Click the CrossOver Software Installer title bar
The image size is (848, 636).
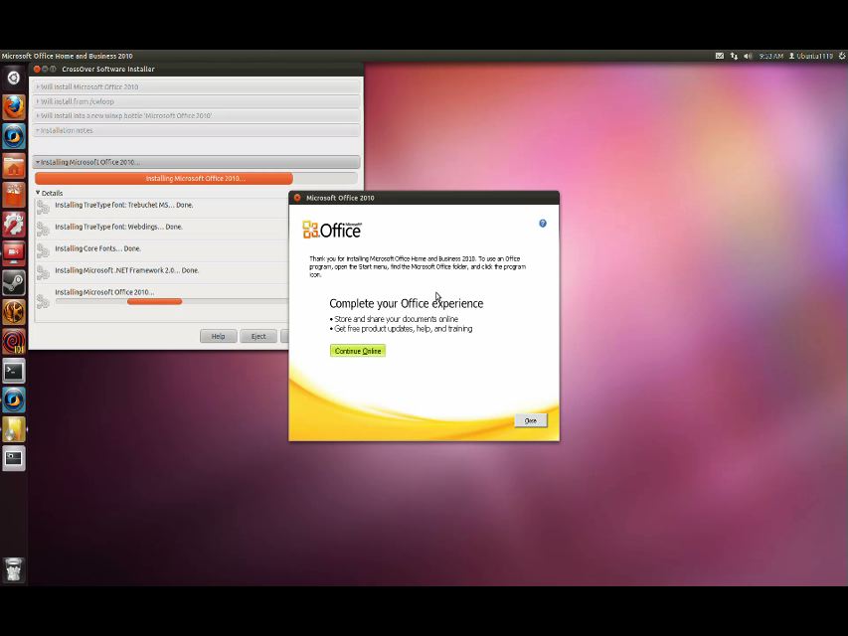(196, 69)
